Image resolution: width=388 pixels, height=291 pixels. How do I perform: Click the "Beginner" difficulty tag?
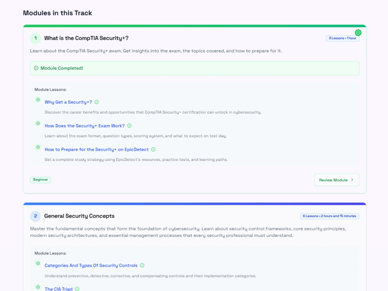(40, 180)
